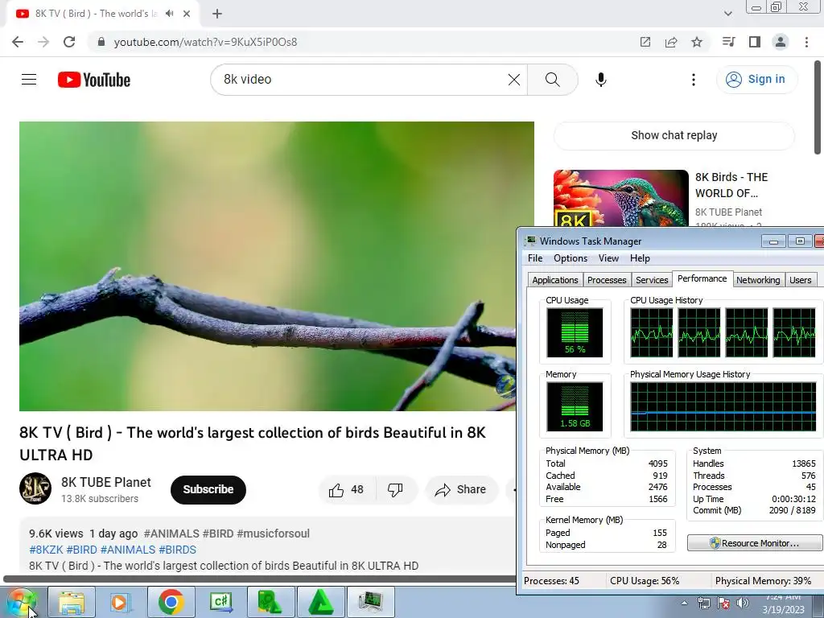Clear the YouTube search box text
Viewport: 824px width, 618px height.
[514, 80]
